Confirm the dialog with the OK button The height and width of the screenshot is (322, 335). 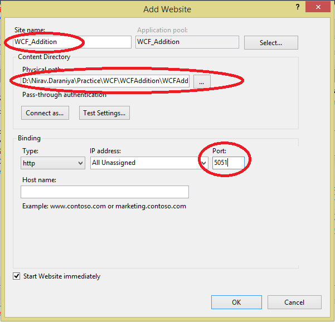point(236,302)
